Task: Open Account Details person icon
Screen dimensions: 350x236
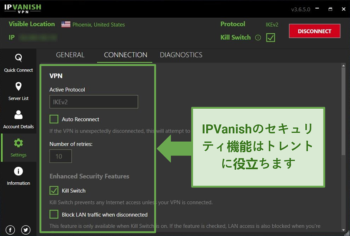Action: coord(18,115)
